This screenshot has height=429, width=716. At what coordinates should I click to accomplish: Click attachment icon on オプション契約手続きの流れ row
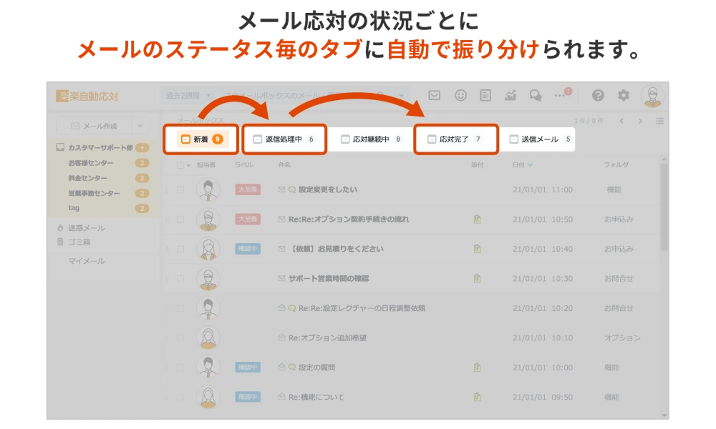click(x=477, y=220)
